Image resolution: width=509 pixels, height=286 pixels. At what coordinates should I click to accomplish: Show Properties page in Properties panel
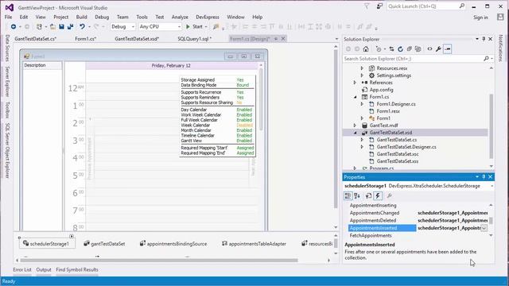368,196
